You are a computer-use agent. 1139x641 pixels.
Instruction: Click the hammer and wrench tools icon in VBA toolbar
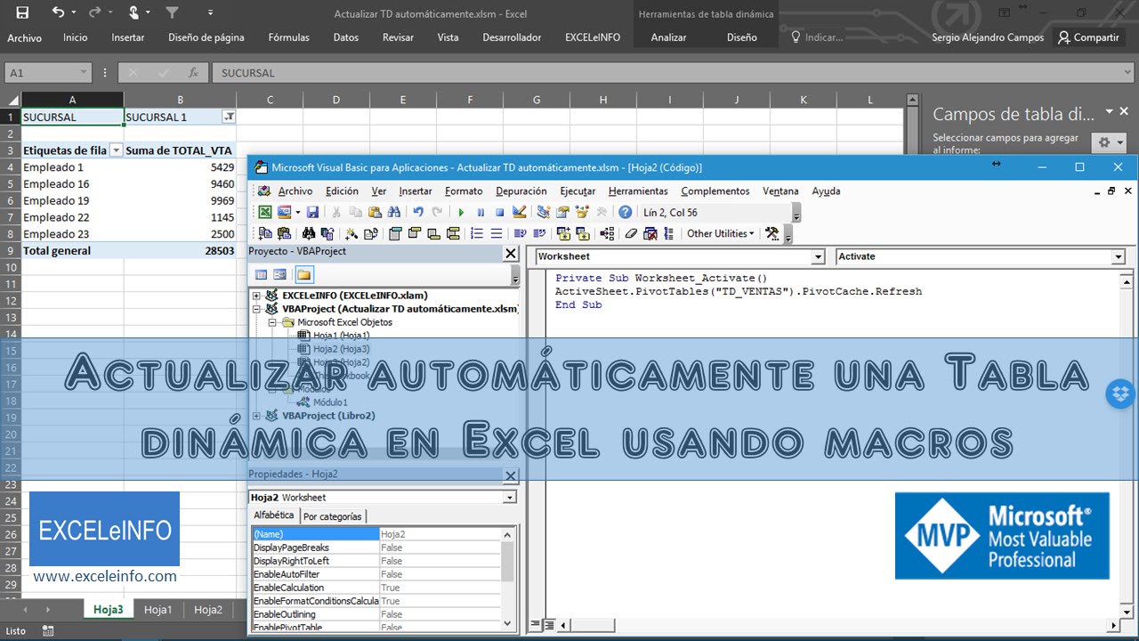[771, 233]
